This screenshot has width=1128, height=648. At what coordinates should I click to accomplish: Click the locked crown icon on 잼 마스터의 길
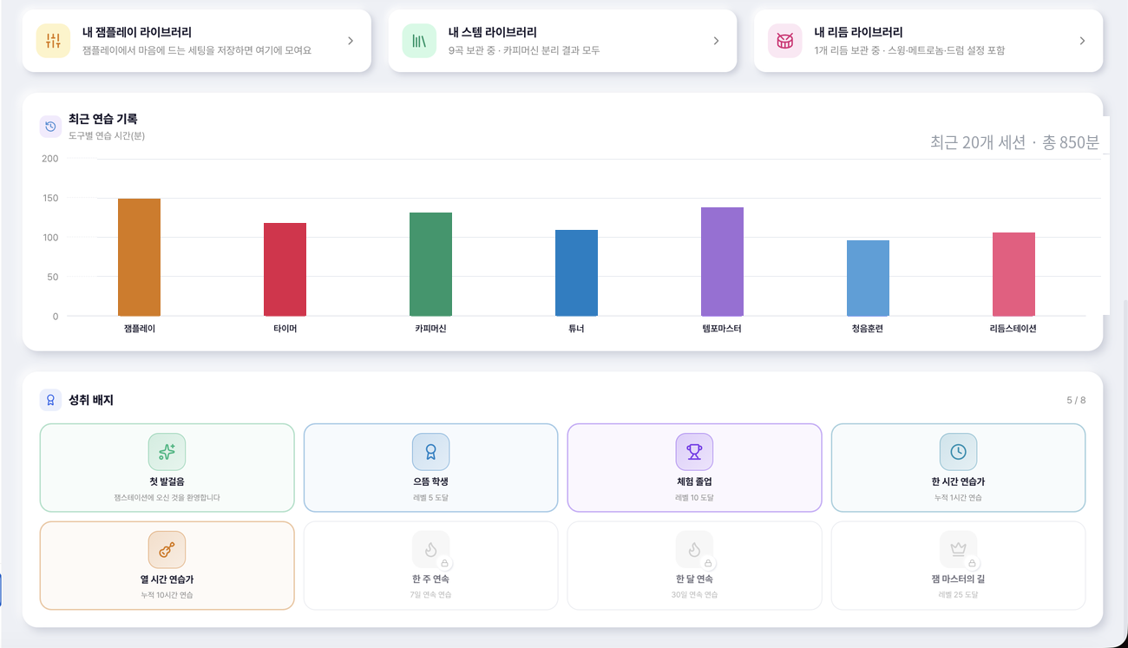[958, 550]
